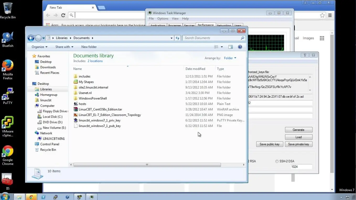Reload the page in Chrome
The width and height of the screenshot is (356, 200).
tap(63, 15)
